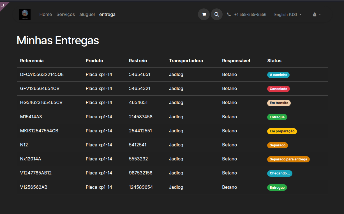Click the site logo image
Viewport: 344px width, 214px height.
click(x=25, y=14)
